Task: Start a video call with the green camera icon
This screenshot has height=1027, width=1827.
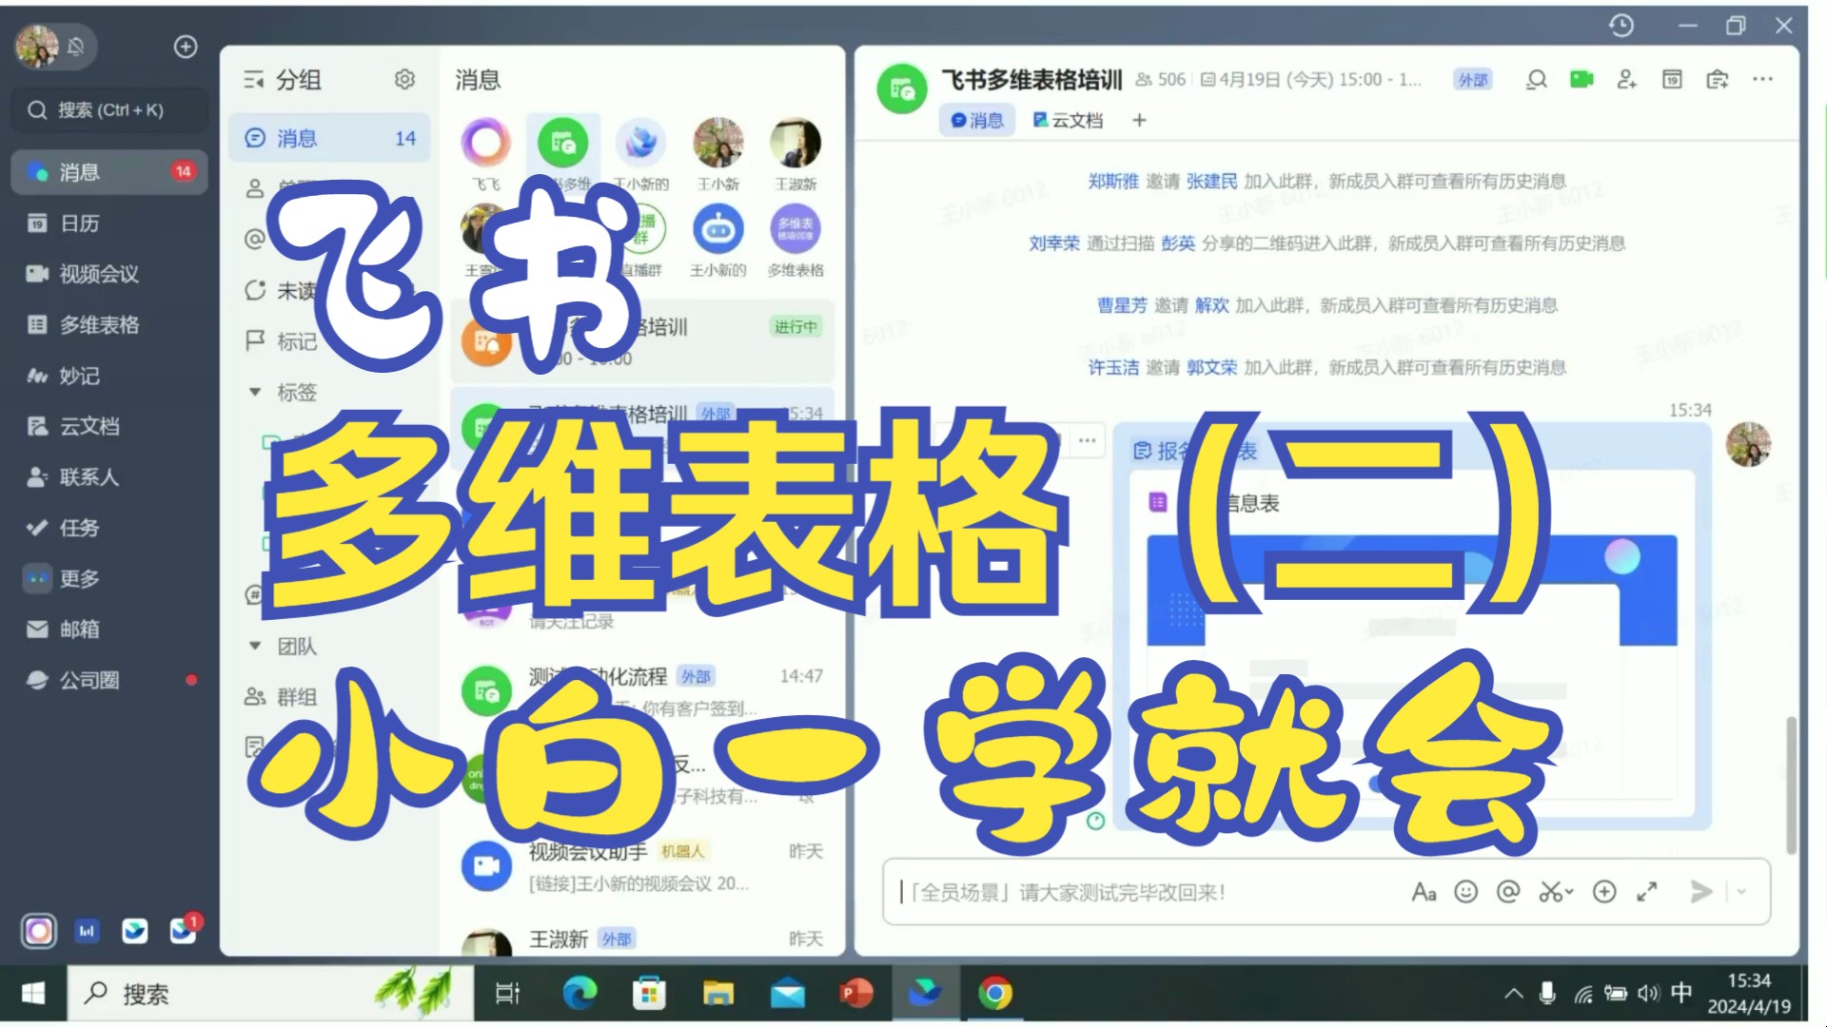Action: [1581, 79]
